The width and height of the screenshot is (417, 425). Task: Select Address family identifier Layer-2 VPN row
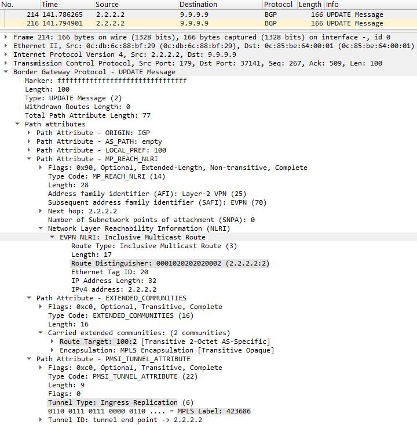(147, 194)
